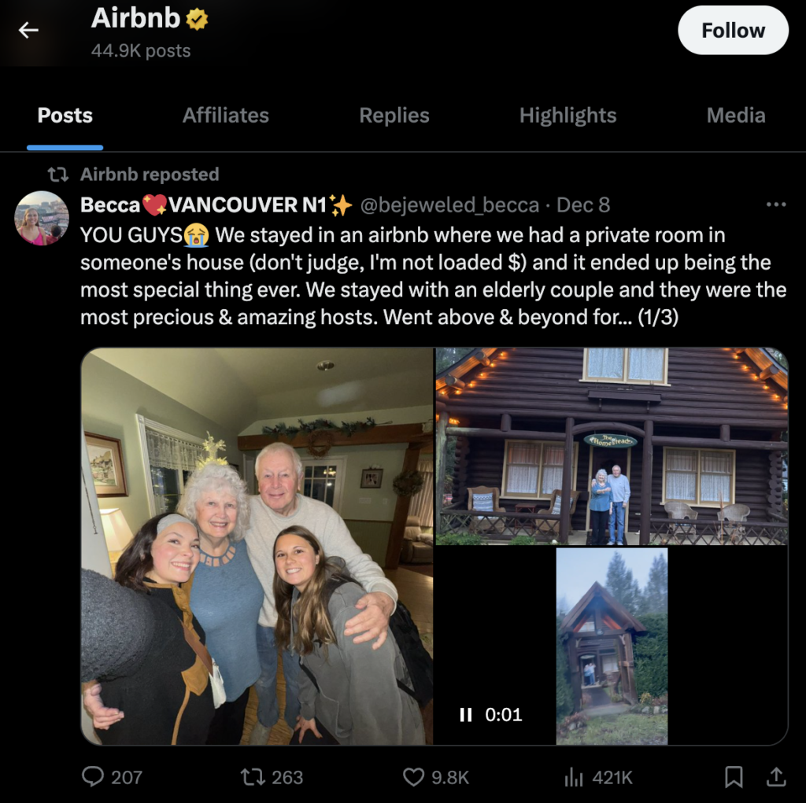Click the reply icon with 207 comments
806x803 pixels.
[x=93, y=776]
